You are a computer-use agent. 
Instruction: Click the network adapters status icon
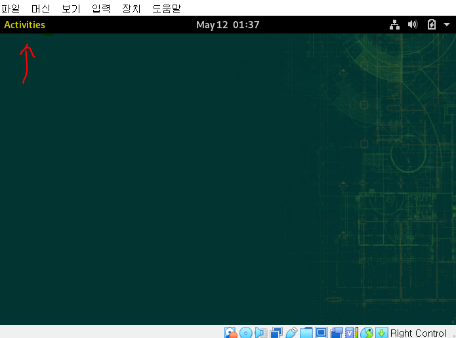click(276, 333)
